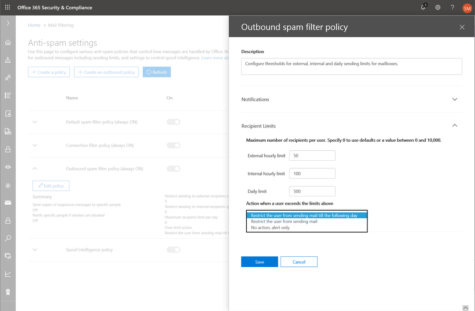Viewport: 475px width, 311px height.
Task: Collapse the Outbound spam filter policy row
Action: 35,168
